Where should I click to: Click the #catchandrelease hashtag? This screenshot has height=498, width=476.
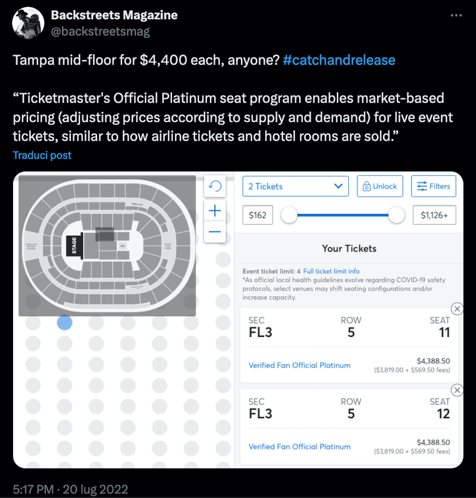tap(339, 60)
